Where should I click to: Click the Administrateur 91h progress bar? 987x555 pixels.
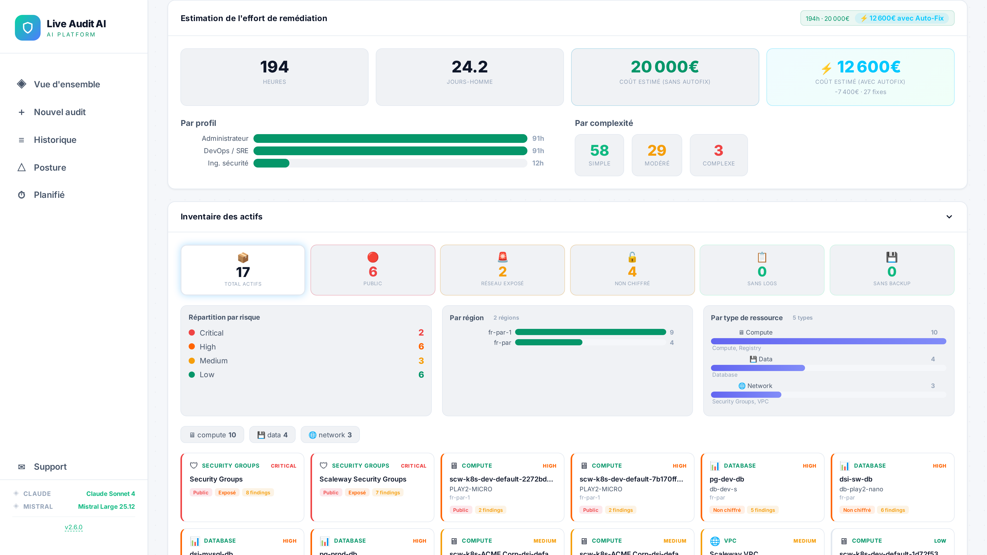[x=390, y=138]
